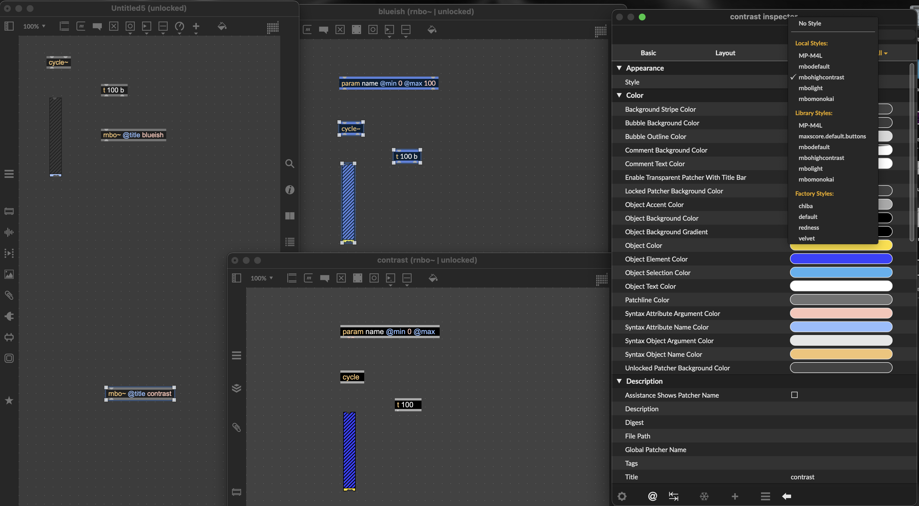Open favorites star in left sidebar

[9, 400]
